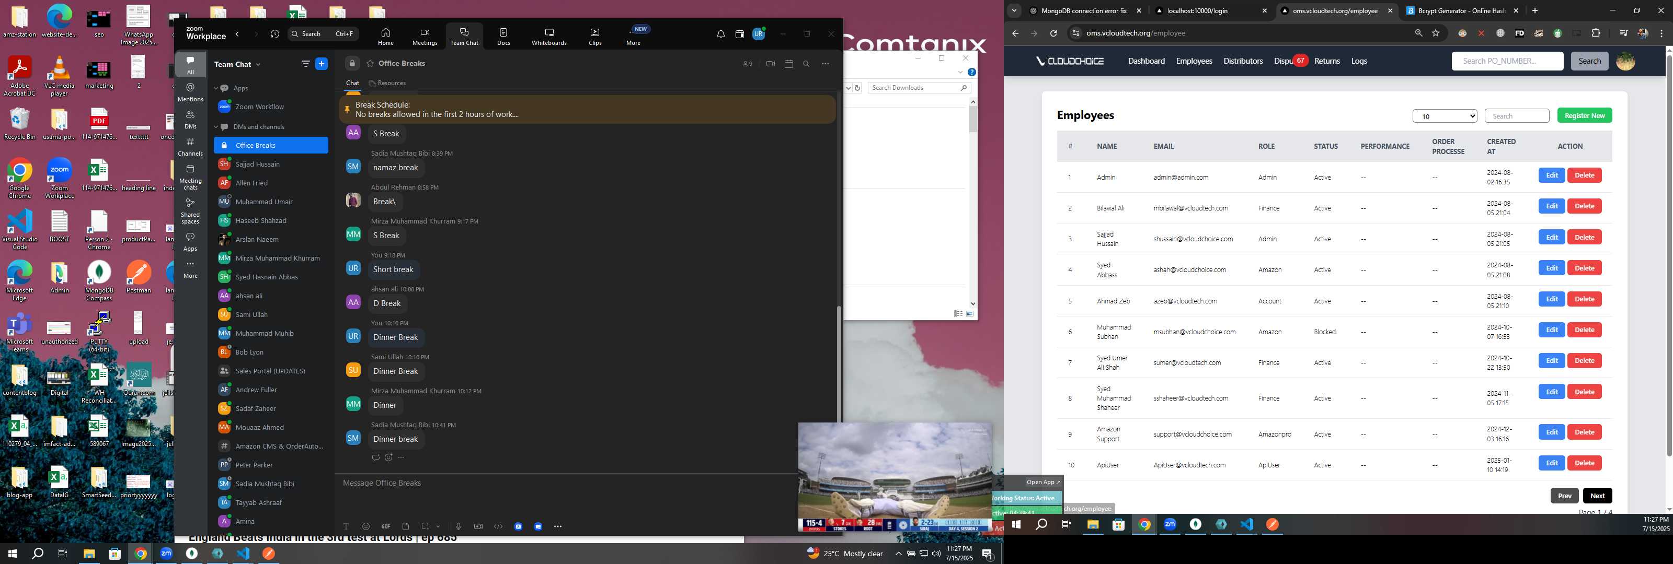
Task: Go to Next employees page
Action: [1597, 496]
